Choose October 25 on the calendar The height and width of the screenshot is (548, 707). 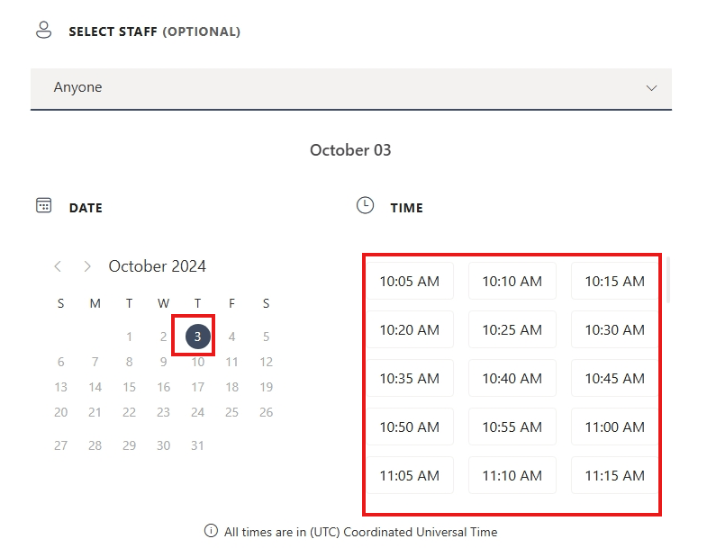[x=231, y=412]
